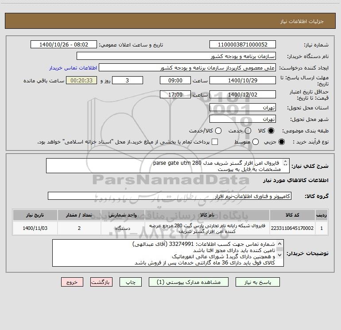341x330 pixels.
Task: Click the response deadline date 1400/10/29 field
Action: click(x=243, y=80)
